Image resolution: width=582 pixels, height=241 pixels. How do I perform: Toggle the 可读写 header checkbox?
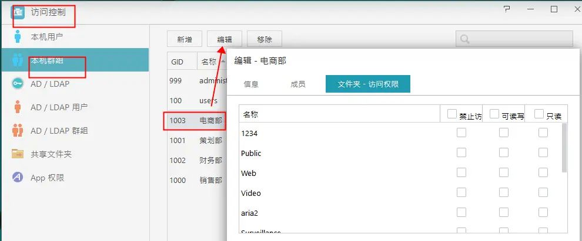pyautogui.click(x=494, y=114)
